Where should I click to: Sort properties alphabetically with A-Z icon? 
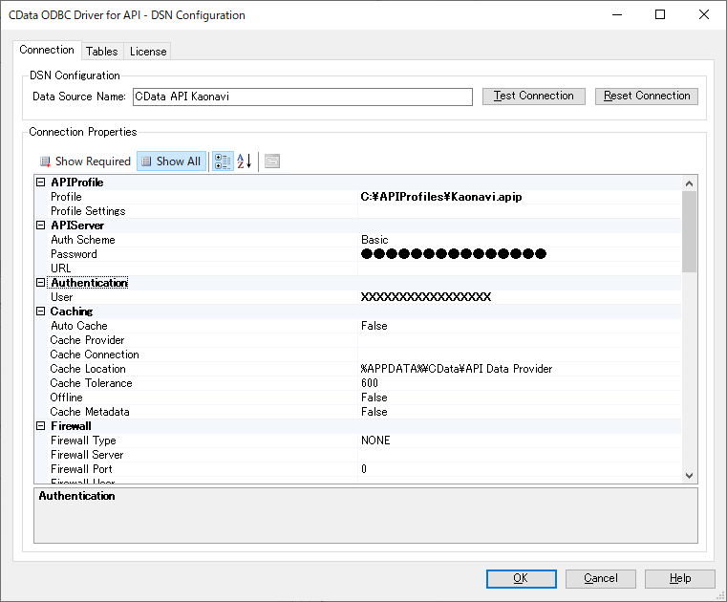click(x=245, y=161)
